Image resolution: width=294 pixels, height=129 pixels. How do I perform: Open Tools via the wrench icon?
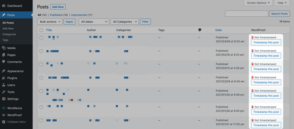(4, 92)
